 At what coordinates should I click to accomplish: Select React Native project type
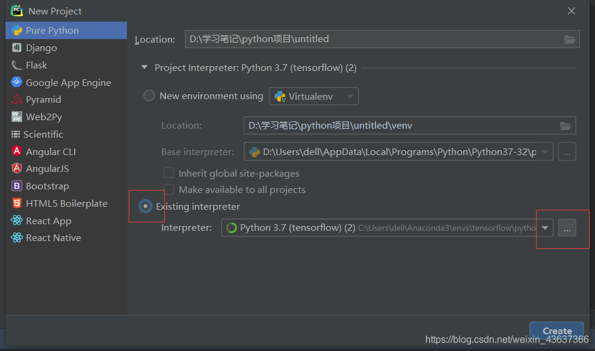pos(66,237)
